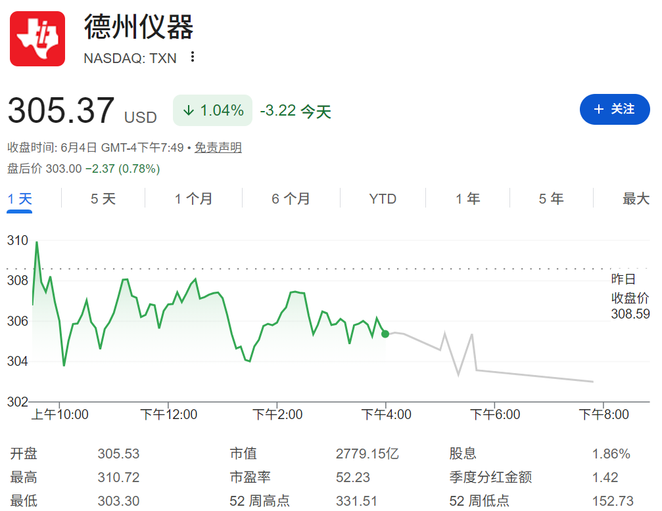Click the 季度分红金额 label
The width and height of the screenshot is (662, 511).
490,478
